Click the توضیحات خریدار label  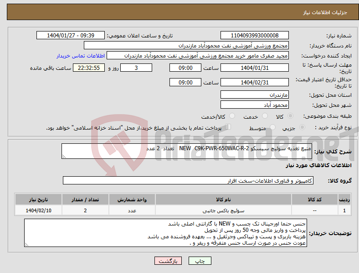tap(330, 233)
